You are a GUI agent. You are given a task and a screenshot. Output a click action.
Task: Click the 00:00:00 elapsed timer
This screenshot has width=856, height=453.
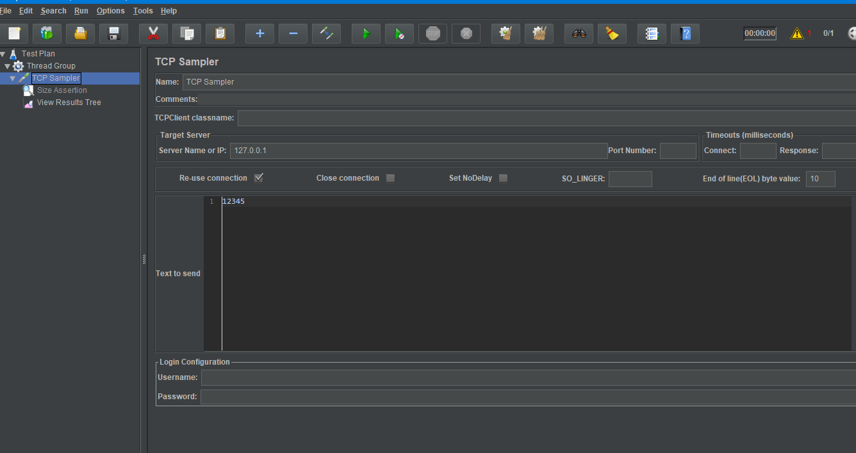tap(760, 33)
